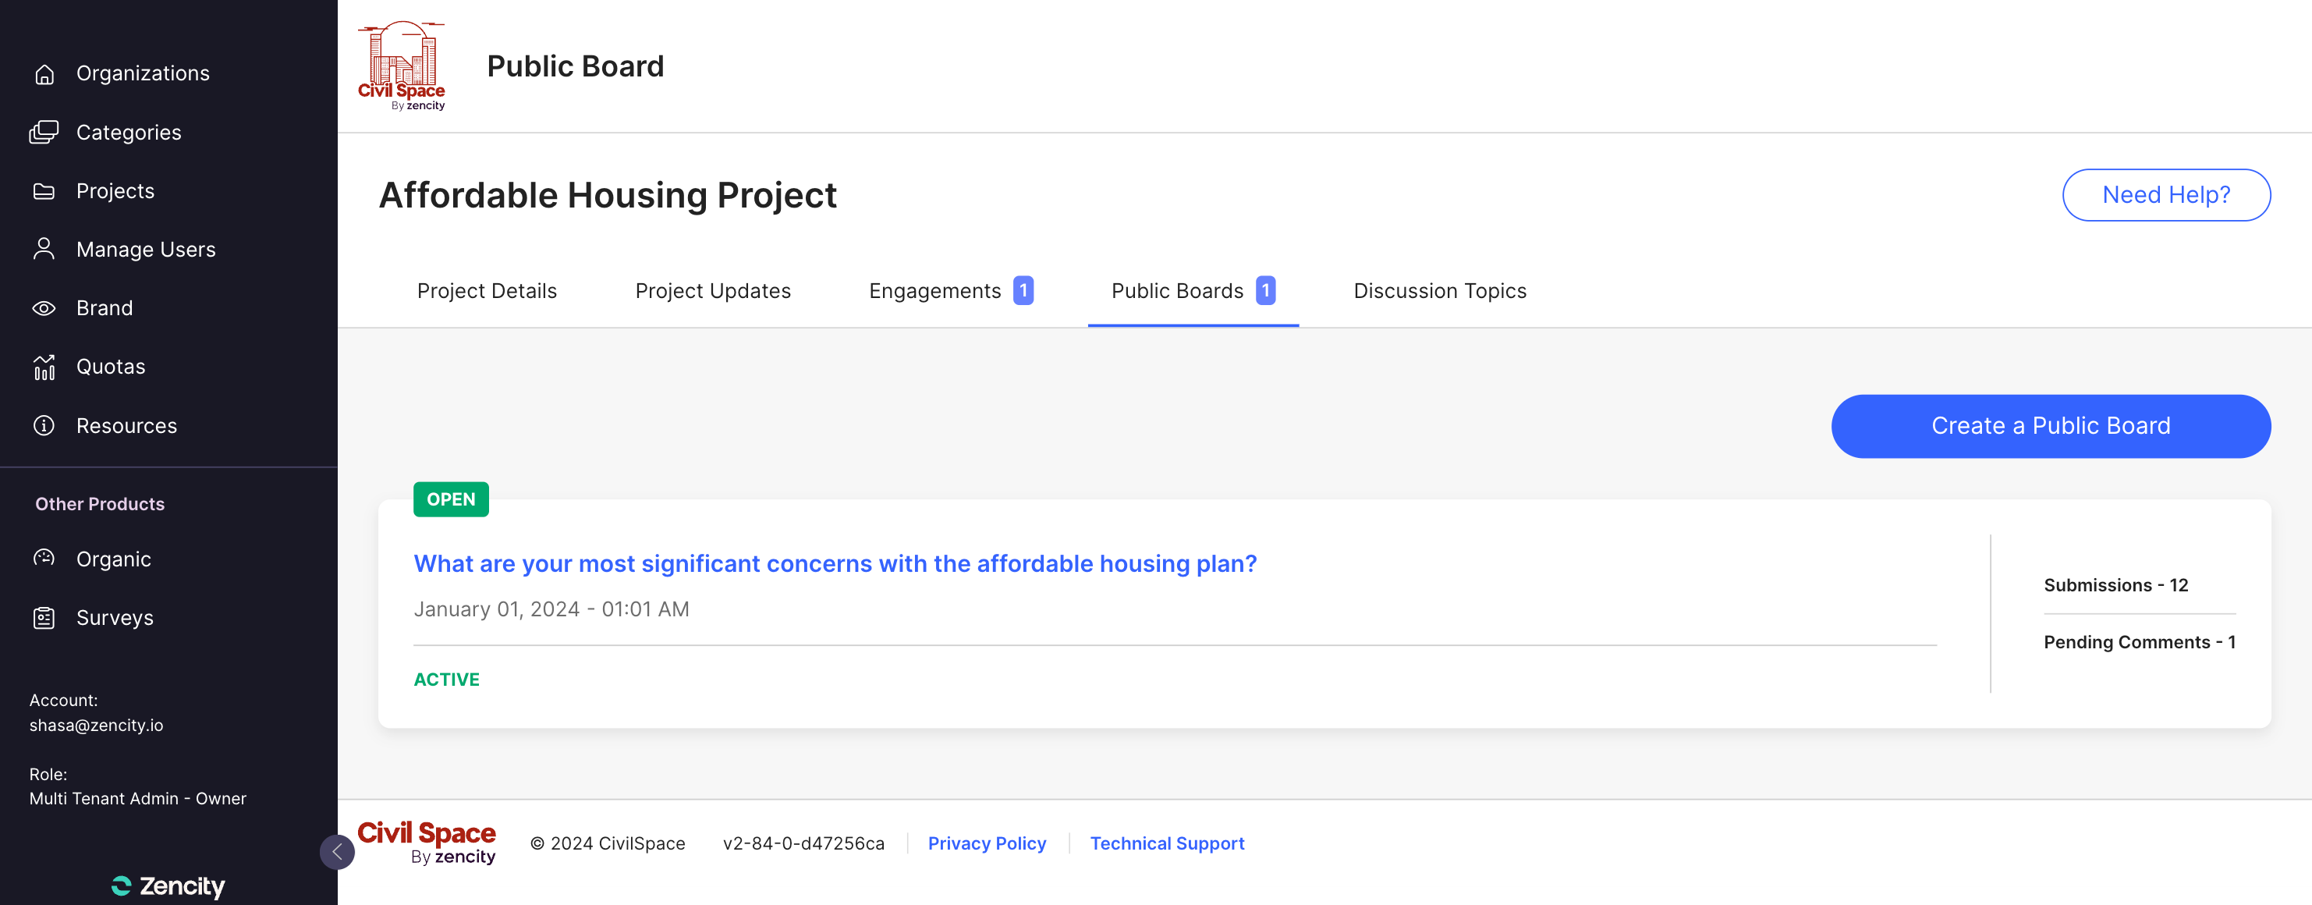Open the Discussion Topics tab
2312x905 pixels.
click(x=1438, y=290)
